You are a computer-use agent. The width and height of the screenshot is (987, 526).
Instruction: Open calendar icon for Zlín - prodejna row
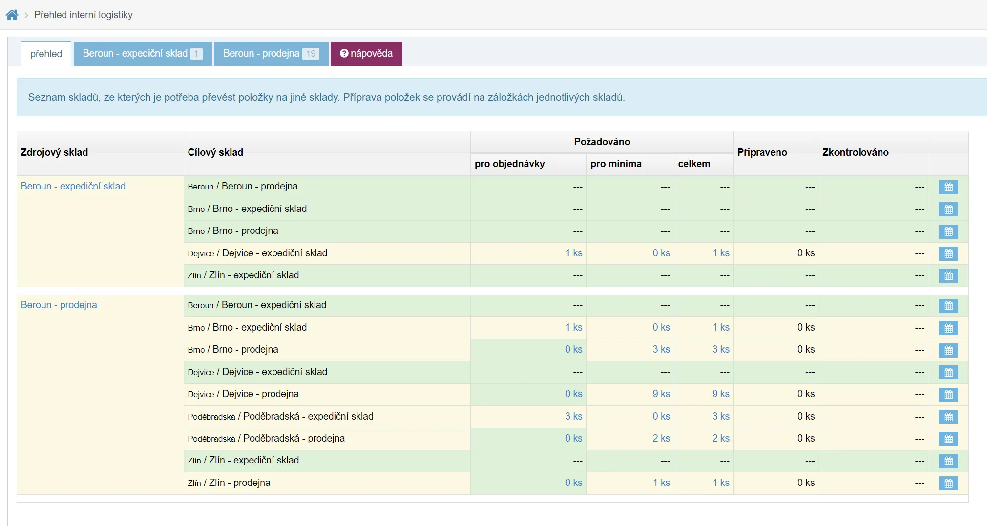click(948, 484)
